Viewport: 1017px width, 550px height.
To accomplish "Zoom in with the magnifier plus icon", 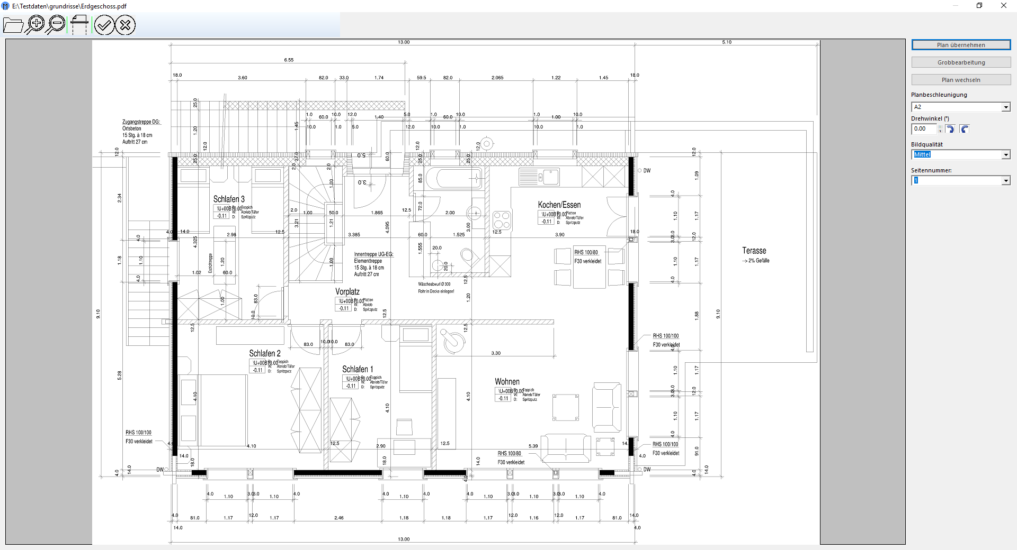I will pos(35,24).
